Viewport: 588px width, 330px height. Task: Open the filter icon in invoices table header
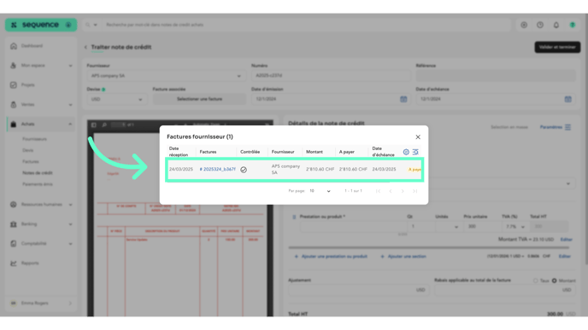[415, 152]
